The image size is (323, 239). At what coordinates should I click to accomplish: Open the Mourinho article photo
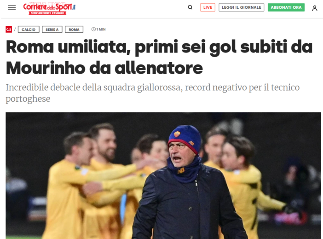(x=163, y=175)
